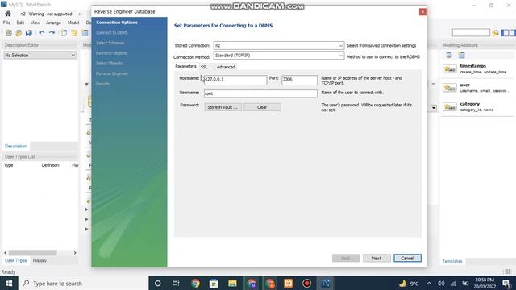This screenshot has height=290, width=516.
Task: Open Microsoft Store from the taskbar
Action: tap(214, 283)
